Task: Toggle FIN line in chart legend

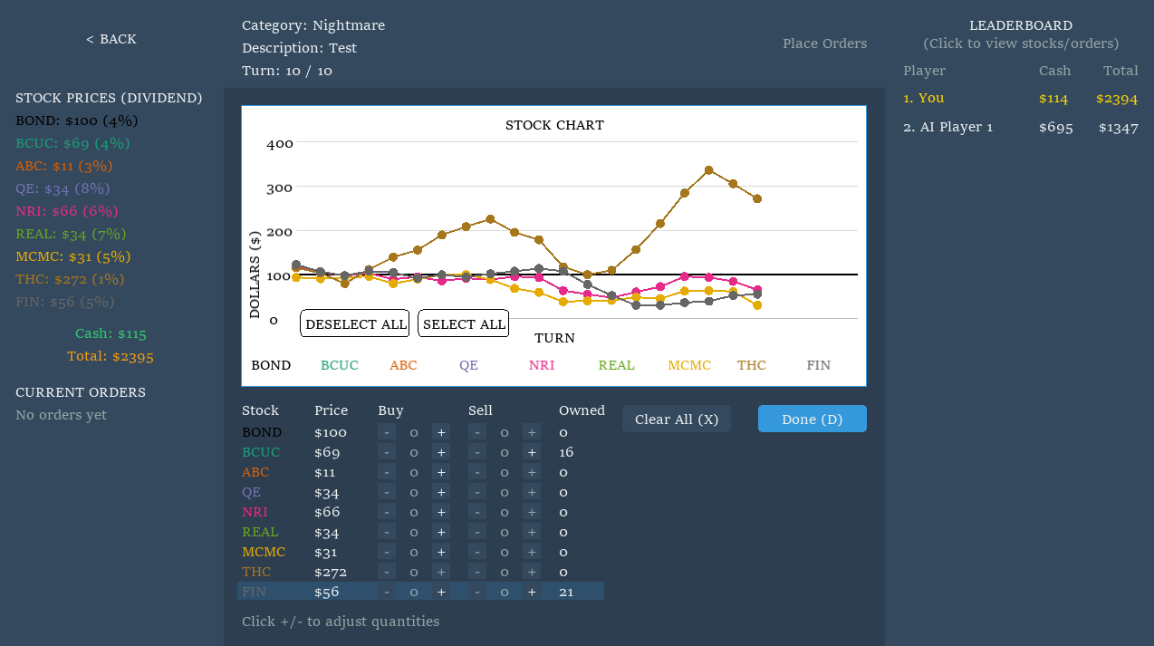Action: 819,365
